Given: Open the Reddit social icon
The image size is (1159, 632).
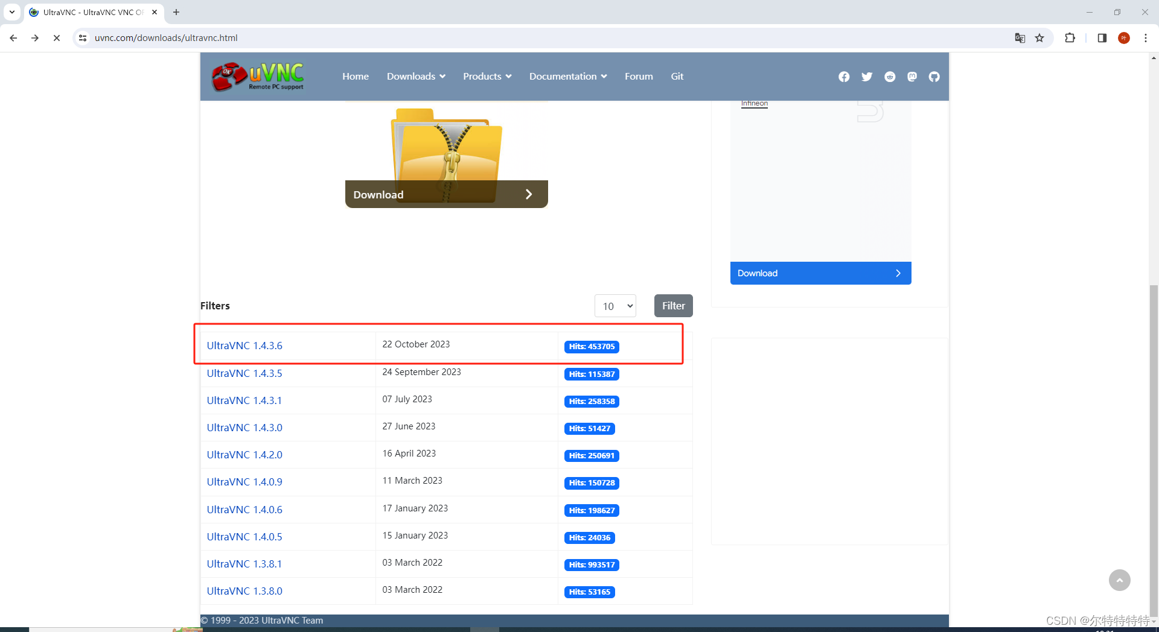Looking at the screenshot, I should coord(890,77).
